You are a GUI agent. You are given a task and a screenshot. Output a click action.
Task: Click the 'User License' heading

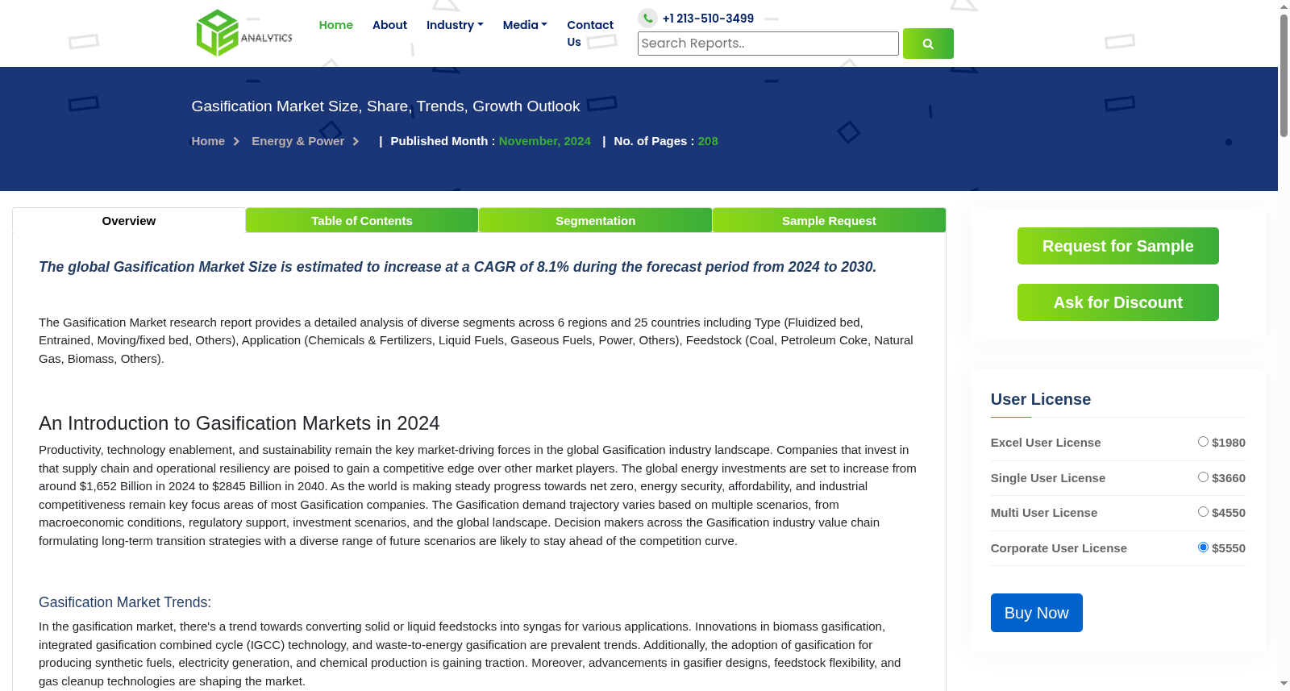click(x=1040, y=399)
